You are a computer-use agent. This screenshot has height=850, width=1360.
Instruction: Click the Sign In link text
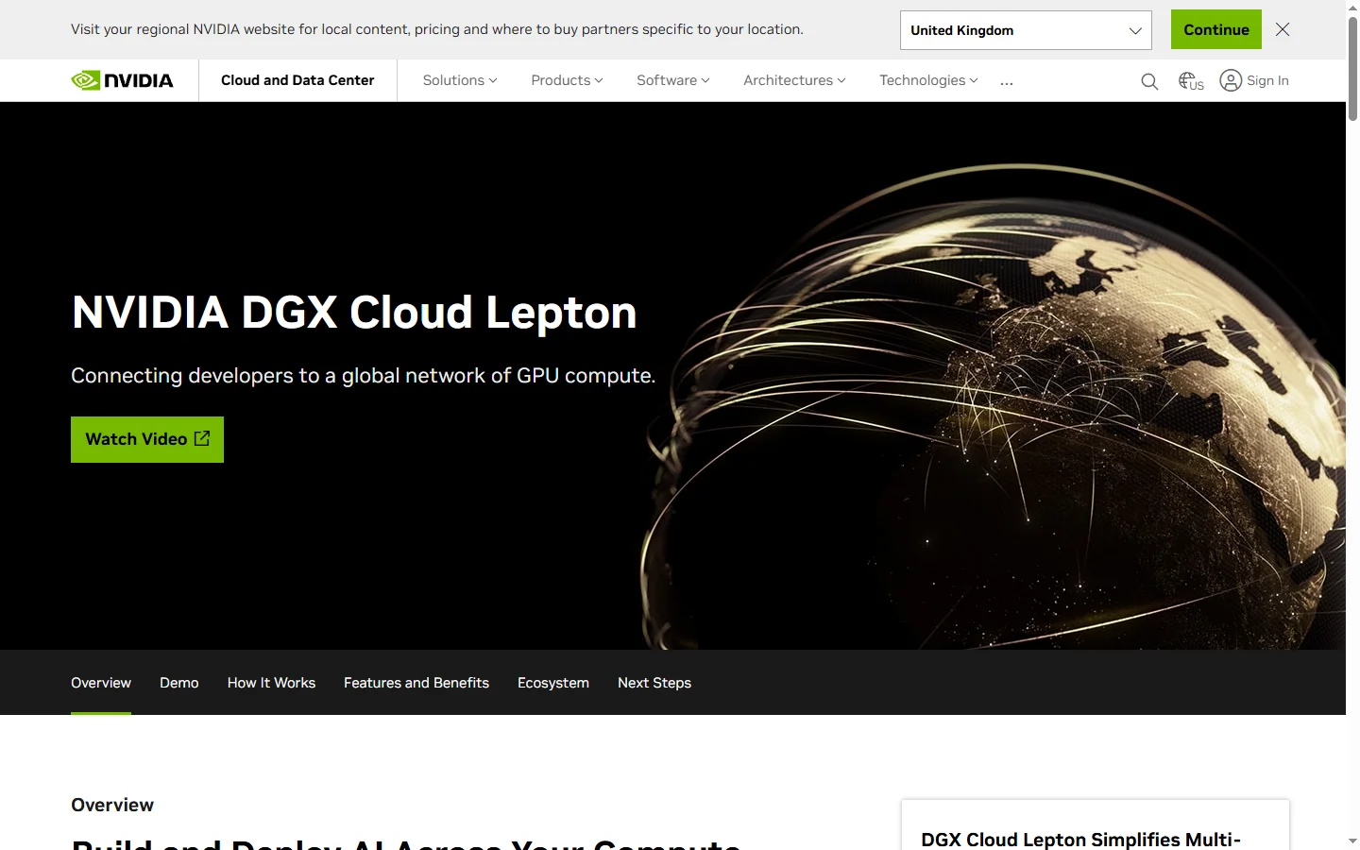(1267, 80)
